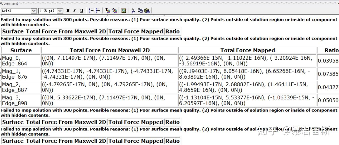This screenshot has height=145, width=339.
Task: Insert a bulleted list
Action: pos(98,11)
